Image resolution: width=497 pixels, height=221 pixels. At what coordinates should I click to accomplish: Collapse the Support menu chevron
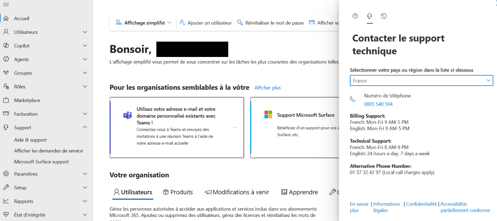pos(85,127)
